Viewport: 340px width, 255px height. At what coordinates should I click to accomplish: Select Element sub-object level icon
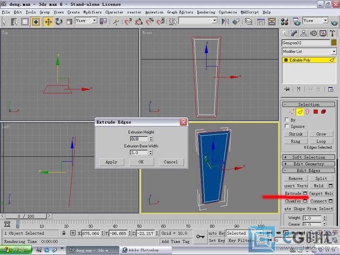323,112
